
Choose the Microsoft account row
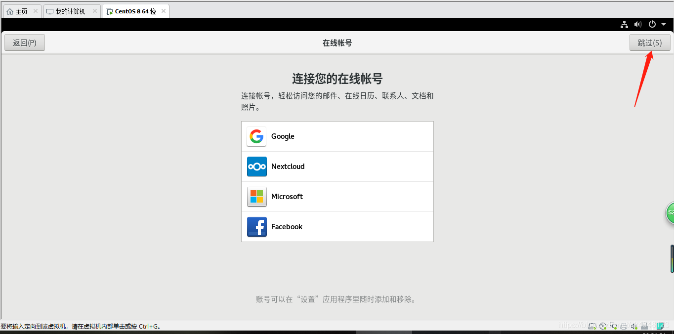[337, 197]
